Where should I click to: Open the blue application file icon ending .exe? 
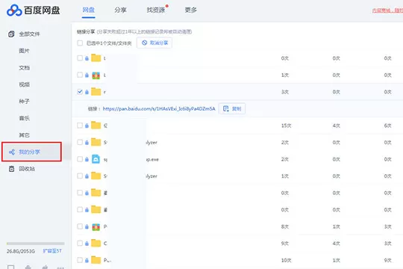[96, 159]
